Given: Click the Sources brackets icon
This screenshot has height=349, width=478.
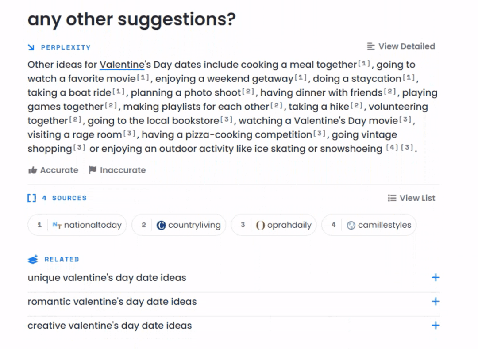Looking at the screenshot, I should (31, 198).
